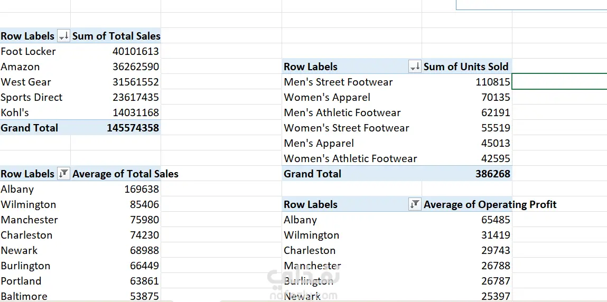Screen dimensions: 607x302
Task: Select the West Gear cell
Action: click(26, 82)
